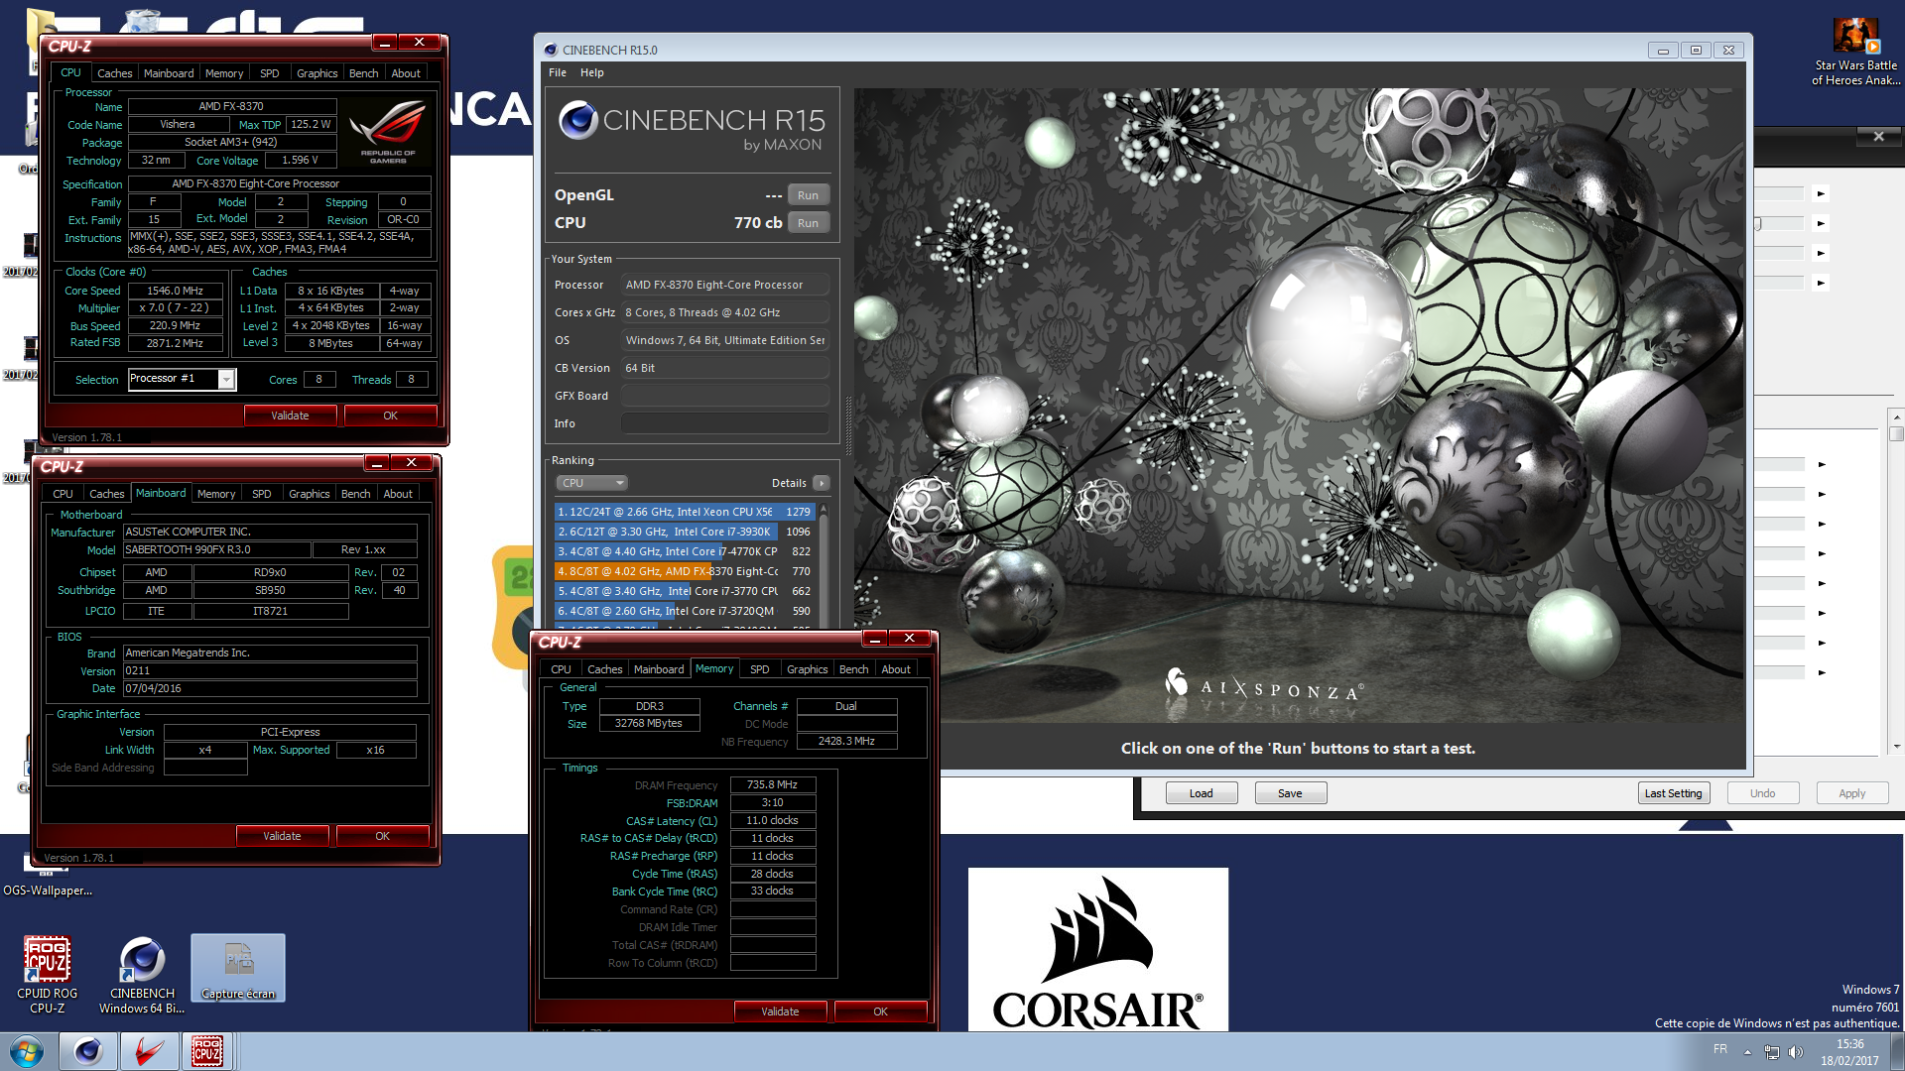Click the Info input field in Cinebench
The width and height of the screenshot is (1905, 1071).
[x=725, y=423]
